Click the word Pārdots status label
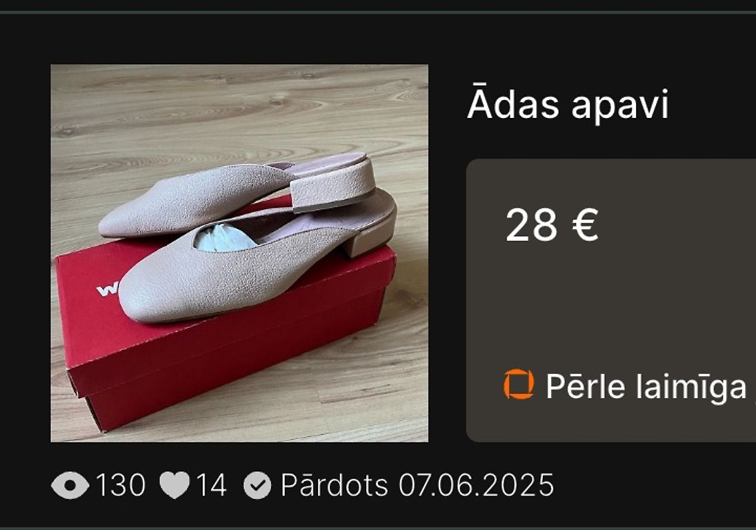This screenshot has height=530, width=756. pos(335,485)
